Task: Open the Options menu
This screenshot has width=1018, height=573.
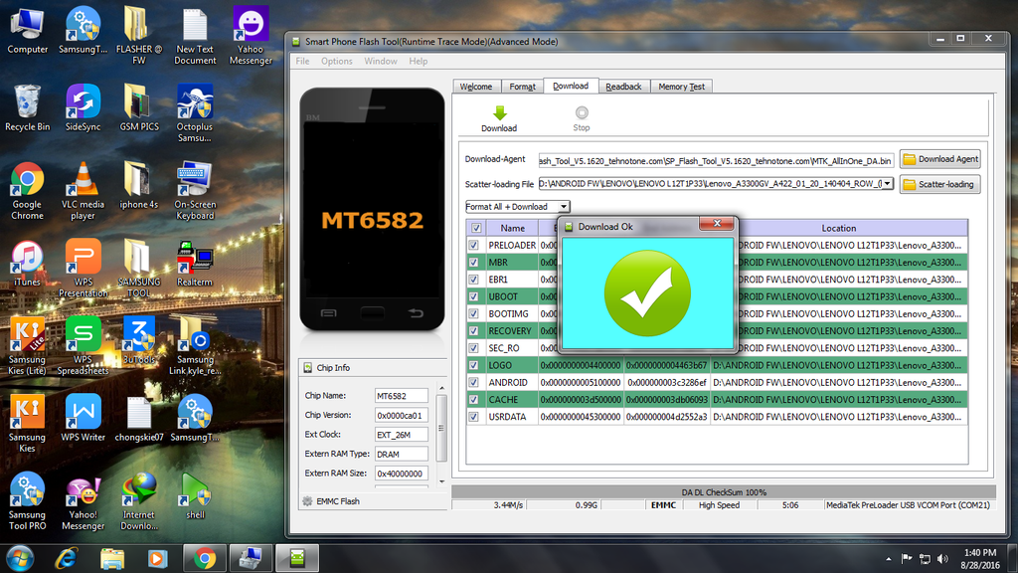Action: click(336, 61)
